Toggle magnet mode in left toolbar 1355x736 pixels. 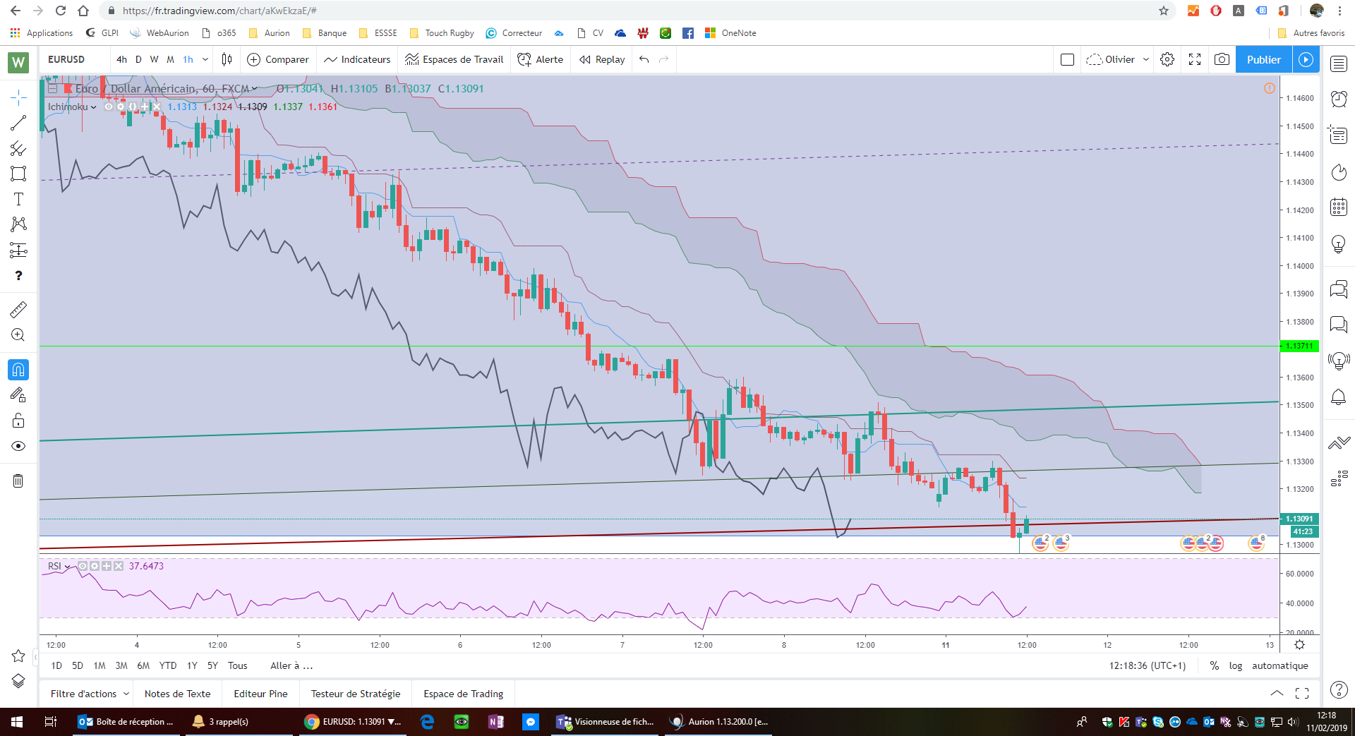pyautogui.click(x=18, y=369)
